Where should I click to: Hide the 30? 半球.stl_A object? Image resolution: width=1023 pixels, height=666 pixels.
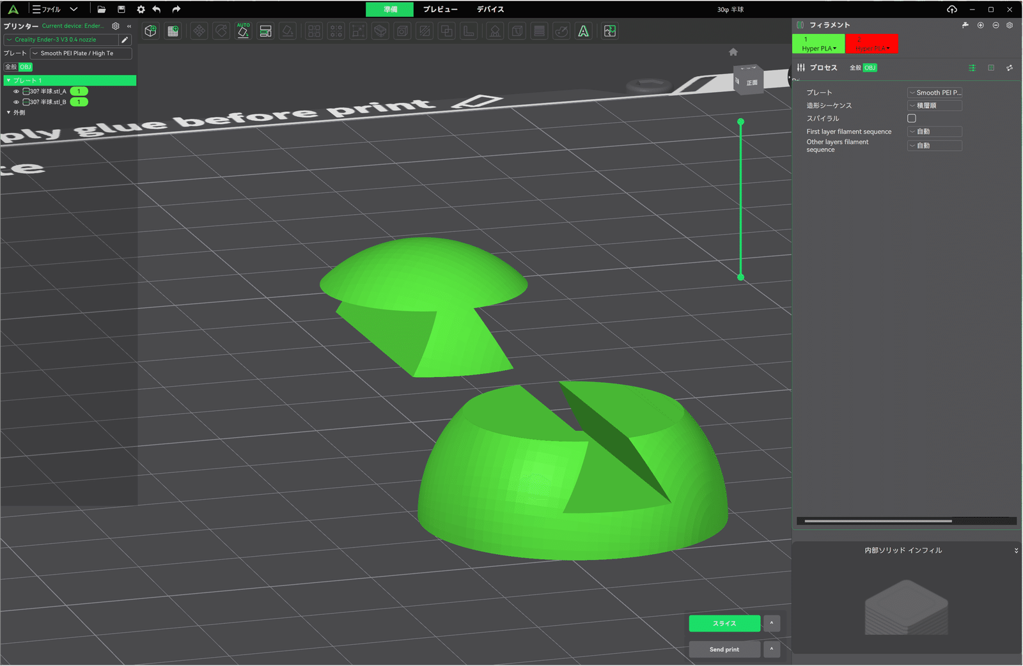point(17,91)
